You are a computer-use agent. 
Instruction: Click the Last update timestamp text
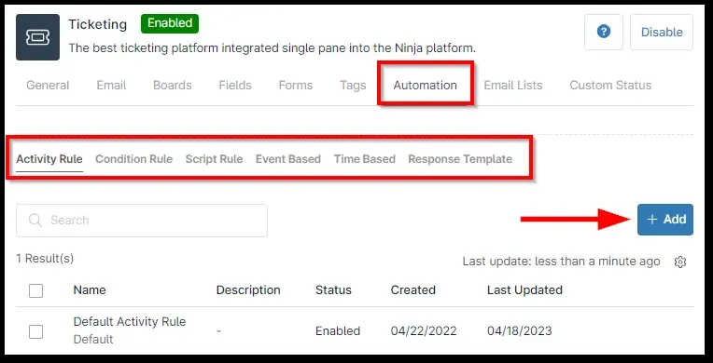(x=561, y=262)
